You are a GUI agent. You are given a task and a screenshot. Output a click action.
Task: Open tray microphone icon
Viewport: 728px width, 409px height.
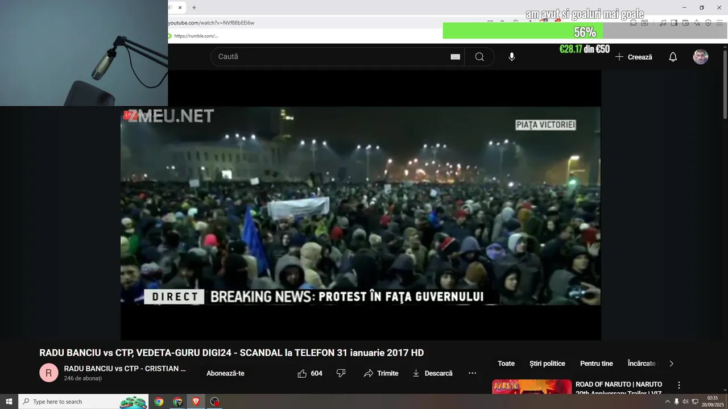(x=676, y=402)
